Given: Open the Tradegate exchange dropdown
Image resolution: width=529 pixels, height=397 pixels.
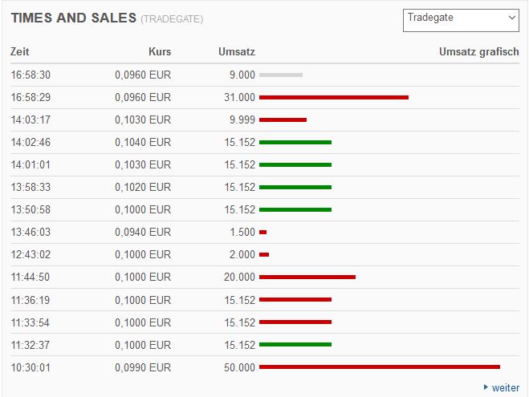Looking at the screenshot, I should tap(461, 19).
